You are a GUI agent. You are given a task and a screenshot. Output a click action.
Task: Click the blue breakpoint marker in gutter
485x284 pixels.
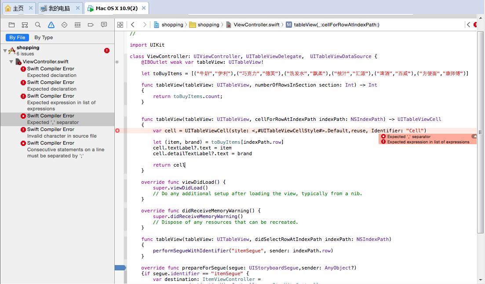(x=120, y=268)
